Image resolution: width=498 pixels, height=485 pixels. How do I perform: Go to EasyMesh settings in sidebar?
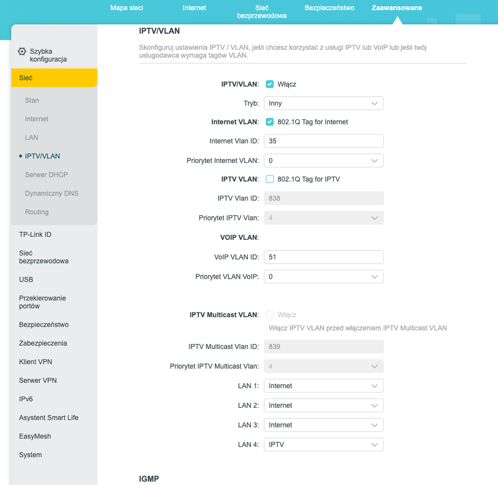point(35,436)
